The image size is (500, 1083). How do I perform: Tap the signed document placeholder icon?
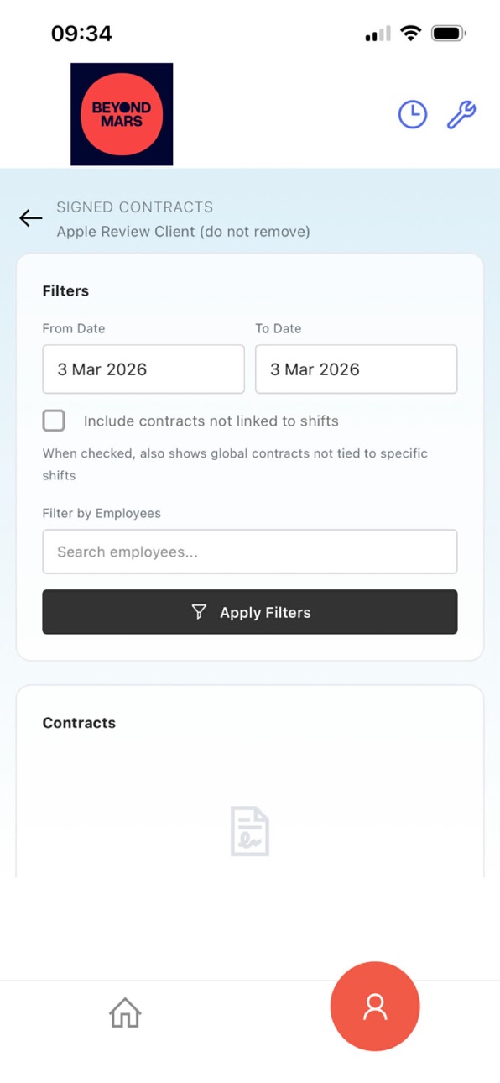coord(250,831)
